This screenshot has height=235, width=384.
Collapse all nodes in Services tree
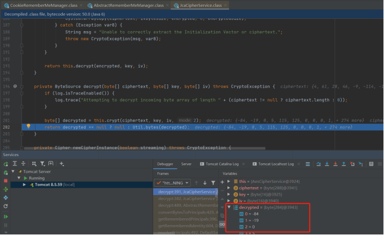[23, 164]
